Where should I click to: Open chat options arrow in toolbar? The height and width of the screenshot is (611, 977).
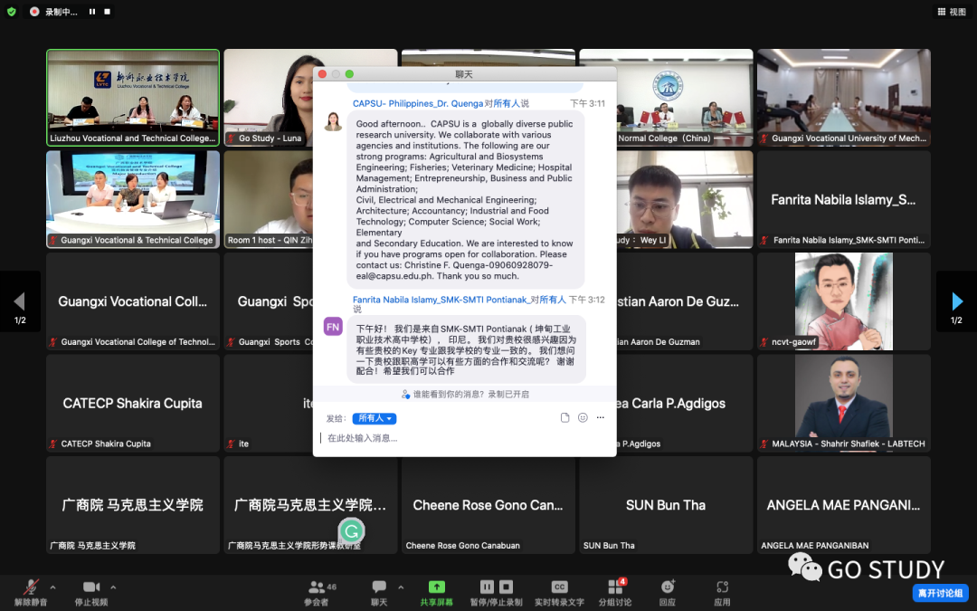(401, 587)
